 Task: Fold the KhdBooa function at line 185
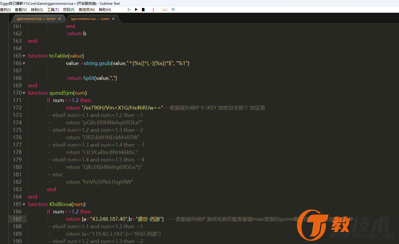(24, 204)
